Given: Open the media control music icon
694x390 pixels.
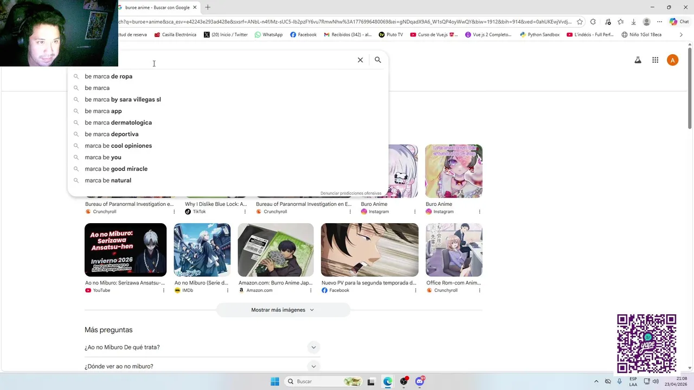Looking at the screenshot, I should [608, 22].
